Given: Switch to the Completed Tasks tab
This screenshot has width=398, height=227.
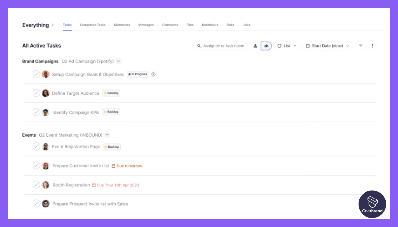Looking at the screenshot, I should 93,25.
